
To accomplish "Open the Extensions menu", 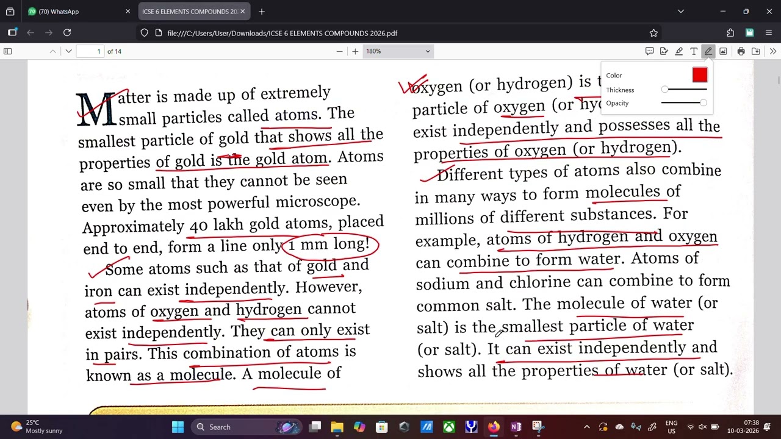I will pyautogui.click(x=730, y=33).
